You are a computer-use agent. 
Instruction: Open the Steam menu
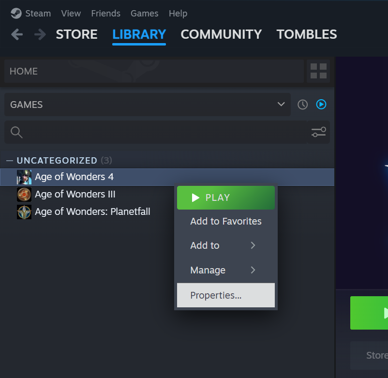click(x=38, y=14)
